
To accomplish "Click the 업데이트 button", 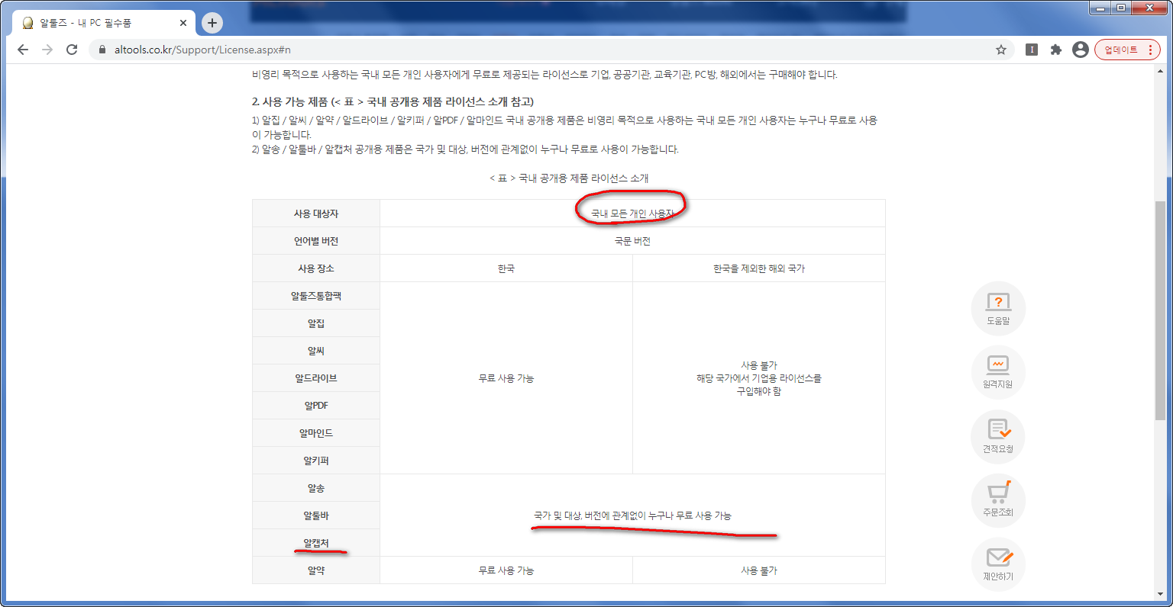I will tap(1127, 50).
